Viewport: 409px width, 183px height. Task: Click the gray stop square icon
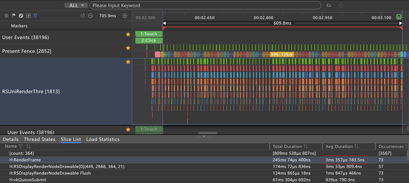tap(7, 16)
